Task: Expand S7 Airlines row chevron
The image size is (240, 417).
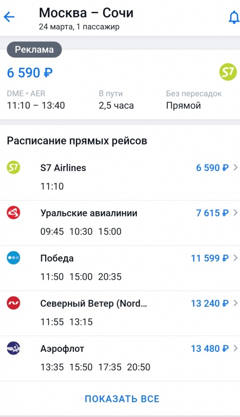Action: 235,168
